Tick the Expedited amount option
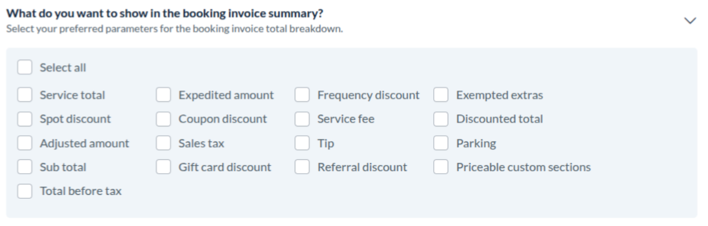 pyautogui.click(x=164, y=95)
